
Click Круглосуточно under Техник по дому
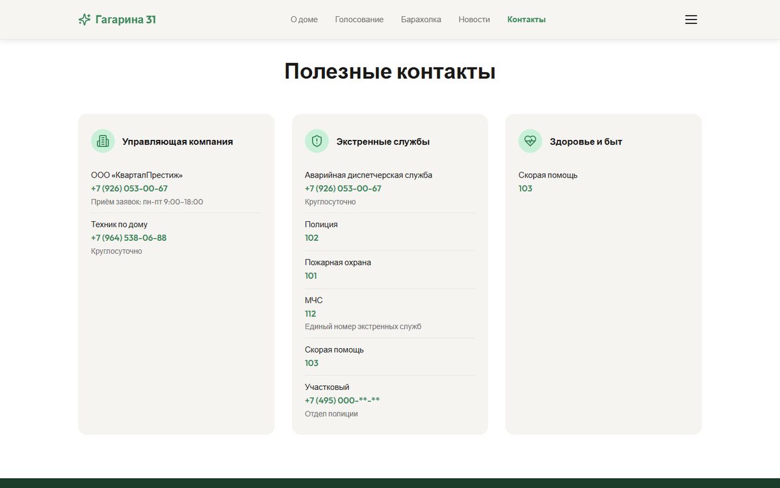pos(116,251)
